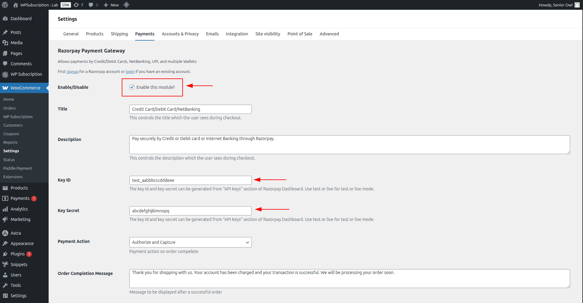This screenshot has height=303, width=583.
Task: Open Astra from the sidebar
Action: [16, 233]
